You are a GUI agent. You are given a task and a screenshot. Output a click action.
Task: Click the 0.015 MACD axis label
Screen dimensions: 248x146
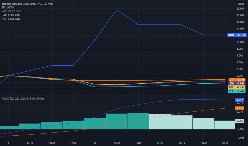click(239, 103)
